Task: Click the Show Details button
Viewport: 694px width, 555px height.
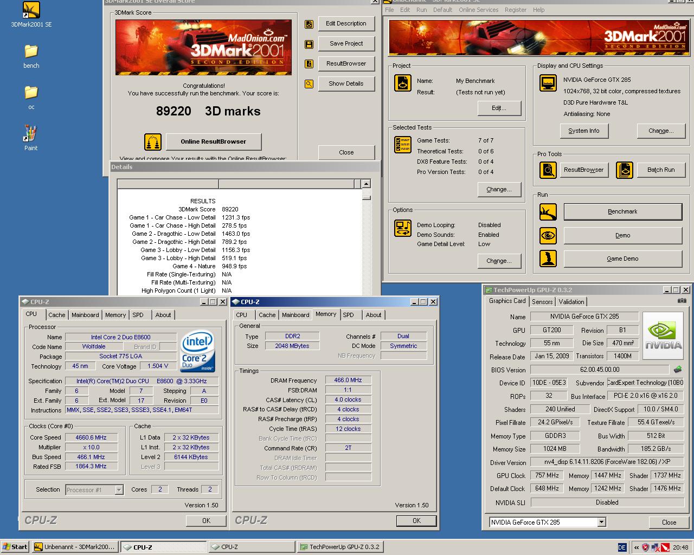Action: pos(346,84)
